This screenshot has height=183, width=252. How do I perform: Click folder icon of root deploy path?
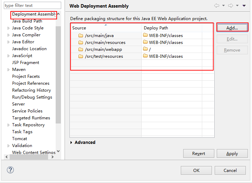[145, 49]
